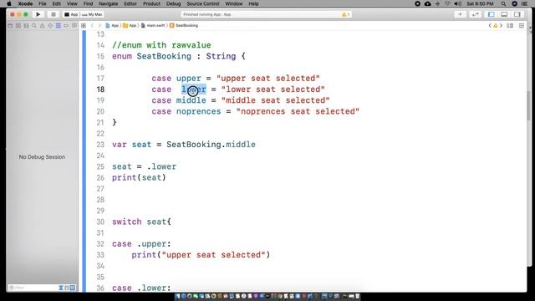The image size is (535, 301).
Task: Run the app with the Play button
Action: click(38, 14)
